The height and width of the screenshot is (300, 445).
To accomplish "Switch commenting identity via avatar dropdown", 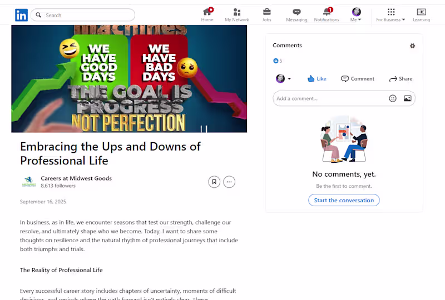I will [283, 78].
